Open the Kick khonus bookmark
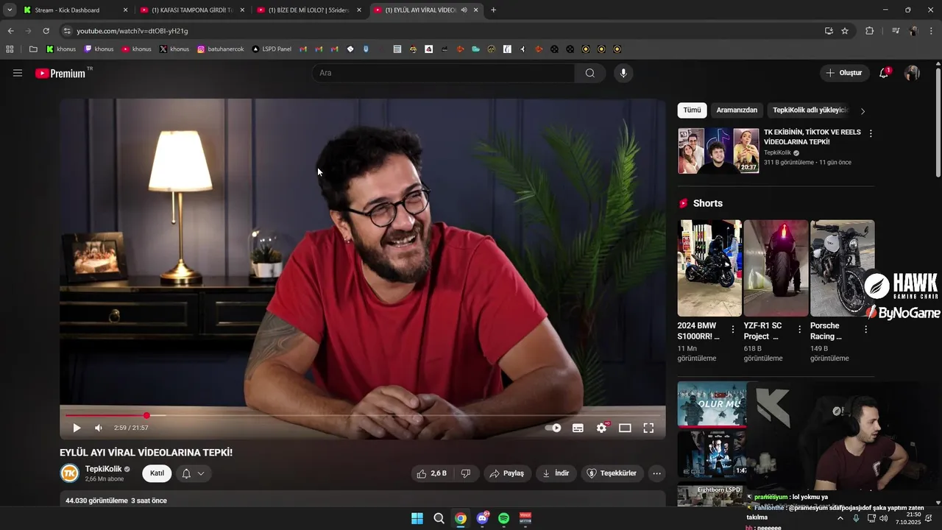The image size is (942, 530). [x=61, y=49]
